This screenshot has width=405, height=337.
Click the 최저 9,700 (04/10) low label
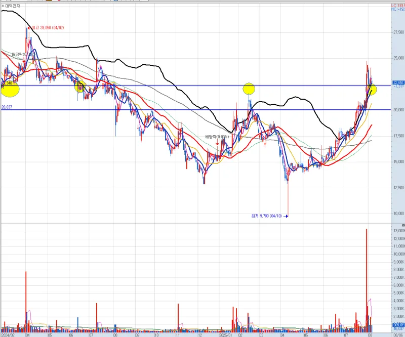click(266, 216)
